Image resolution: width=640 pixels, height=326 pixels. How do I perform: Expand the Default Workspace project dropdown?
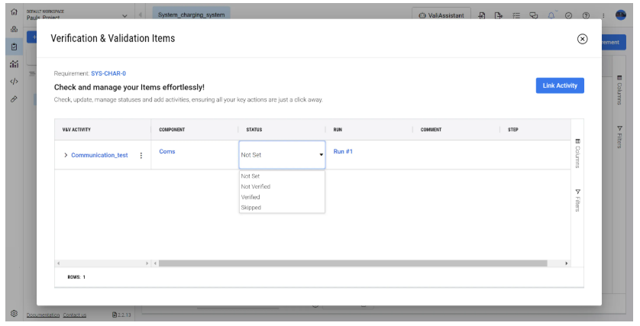point(125,15)
